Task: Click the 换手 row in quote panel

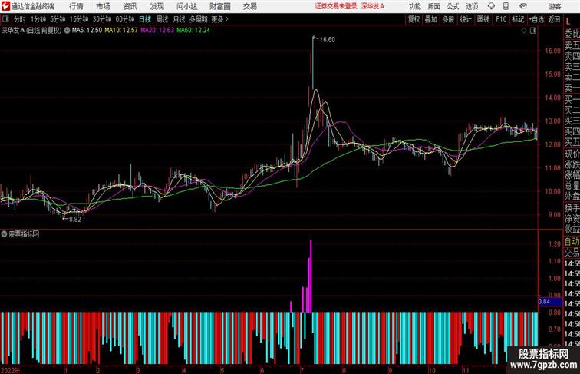Action: click(572, 208)
